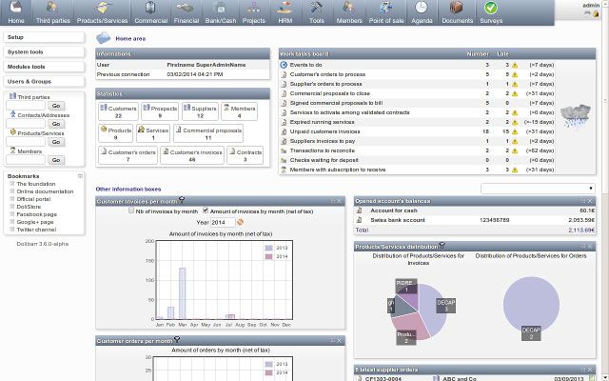609x381 pixels.
Task: Click the Events to do icon
Action: [284, 65]
